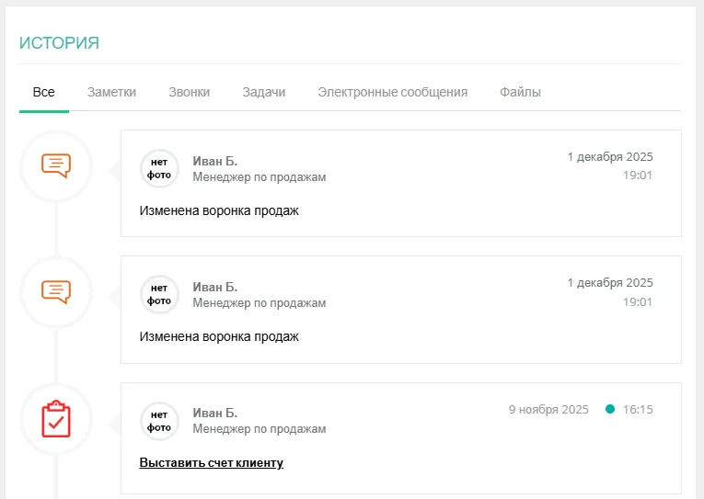Click the 'нет фото' avatar in task entry
Screen dimensions: 704x499
[x=159, y=421]
